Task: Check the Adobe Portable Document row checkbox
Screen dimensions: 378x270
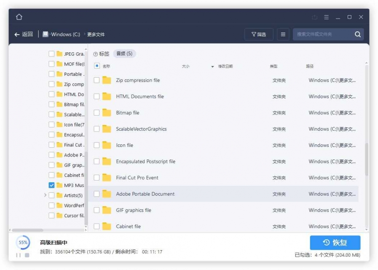Action: point(97,194)
